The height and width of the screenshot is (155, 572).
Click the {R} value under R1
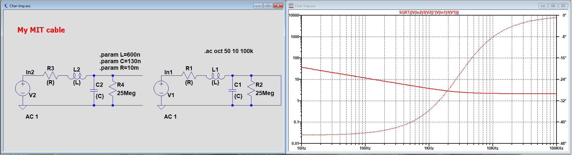click(x=189, y=82)
